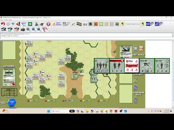Click the binoculars ALL overview icon

click(10, 29)
